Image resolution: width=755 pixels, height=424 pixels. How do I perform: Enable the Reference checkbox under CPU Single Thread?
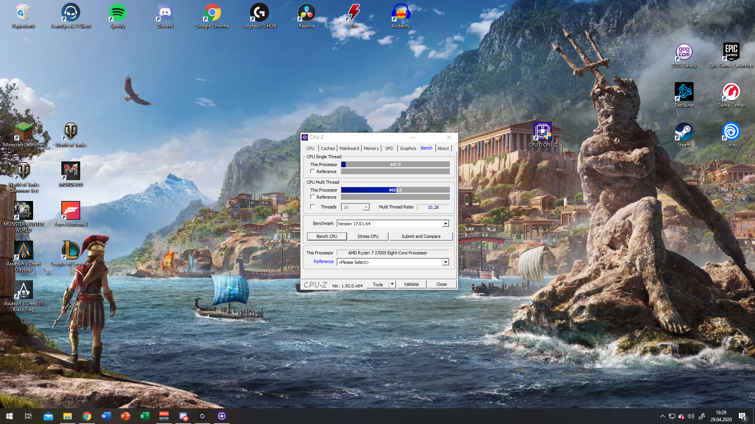tap(313, 171)
